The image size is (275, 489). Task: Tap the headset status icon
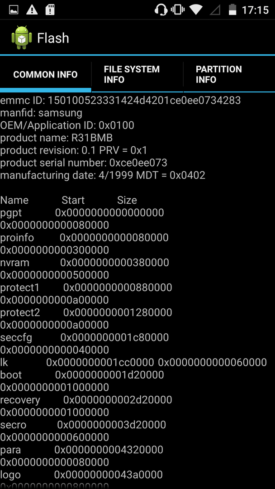(x=161, y=10)
